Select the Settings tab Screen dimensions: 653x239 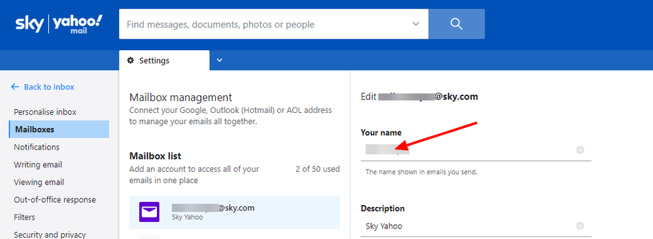pyautogui.click(x=164, y=60)
